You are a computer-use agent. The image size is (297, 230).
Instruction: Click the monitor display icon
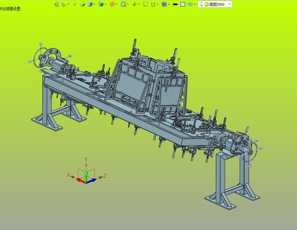164,4
